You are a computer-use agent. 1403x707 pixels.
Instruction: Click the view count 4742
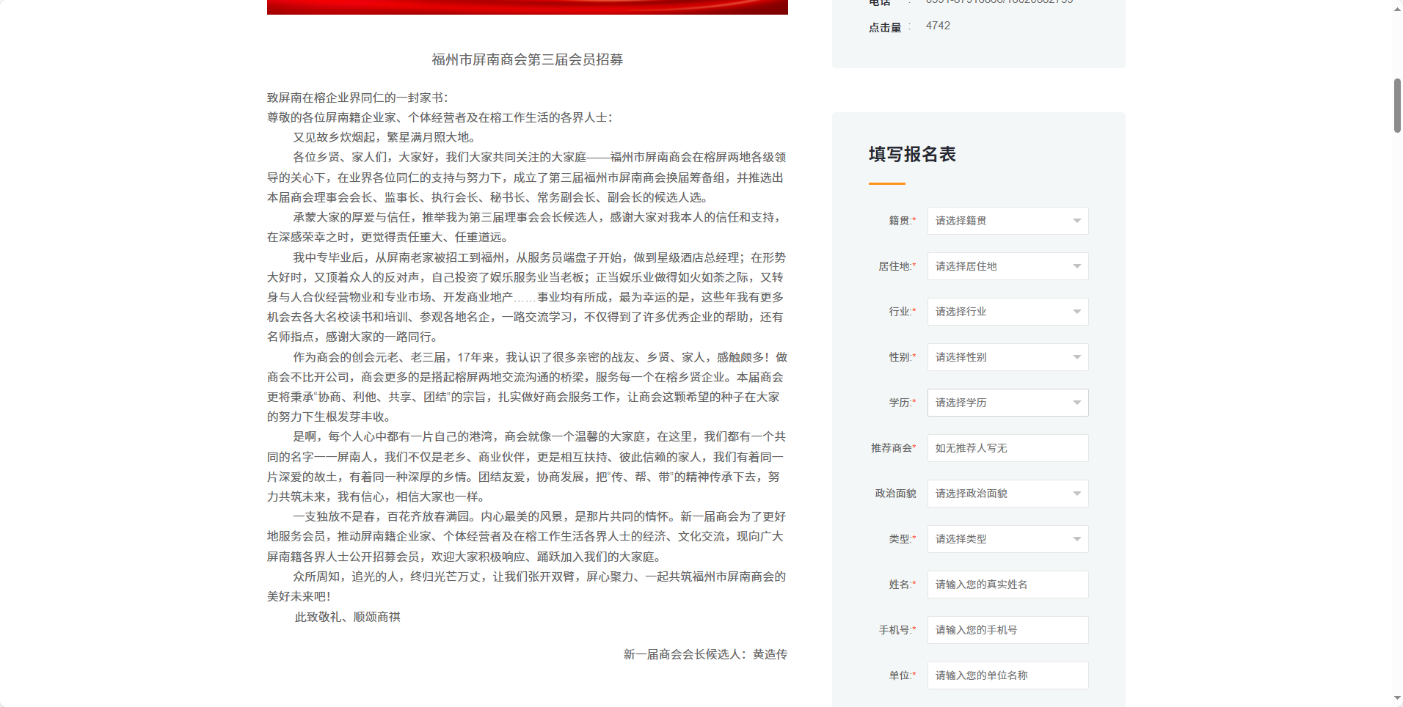938,26
